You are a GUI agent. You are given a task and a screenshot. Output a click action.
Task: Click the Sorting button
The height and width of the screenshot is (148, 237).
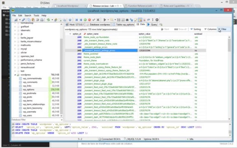(195, 29)
